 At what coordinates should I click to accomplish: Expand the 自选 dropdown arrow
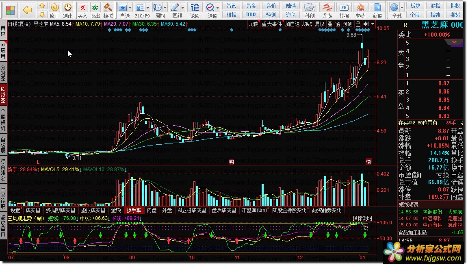click(x=130, y=7)
